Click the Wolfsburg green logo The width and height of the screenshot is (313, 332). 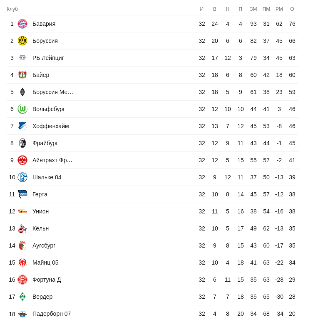tap(22, 109)
